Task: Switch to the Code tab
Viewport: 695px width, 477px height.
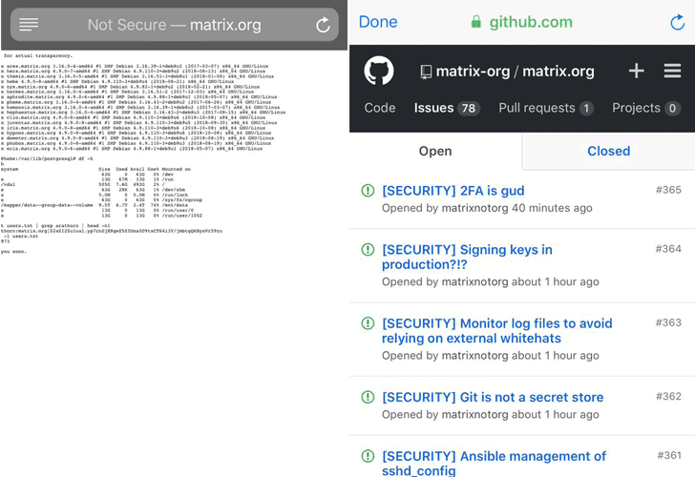Action: click(x=380, y=108)
